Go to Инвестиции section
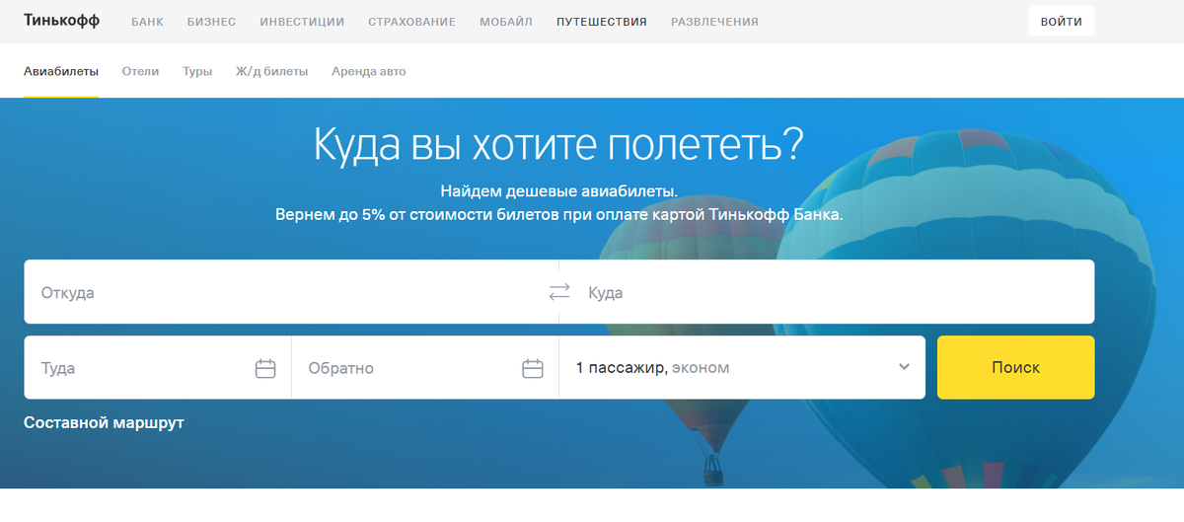Image resolution: width=1184 pixels, height=522 pixels. (x=302, y=22)
